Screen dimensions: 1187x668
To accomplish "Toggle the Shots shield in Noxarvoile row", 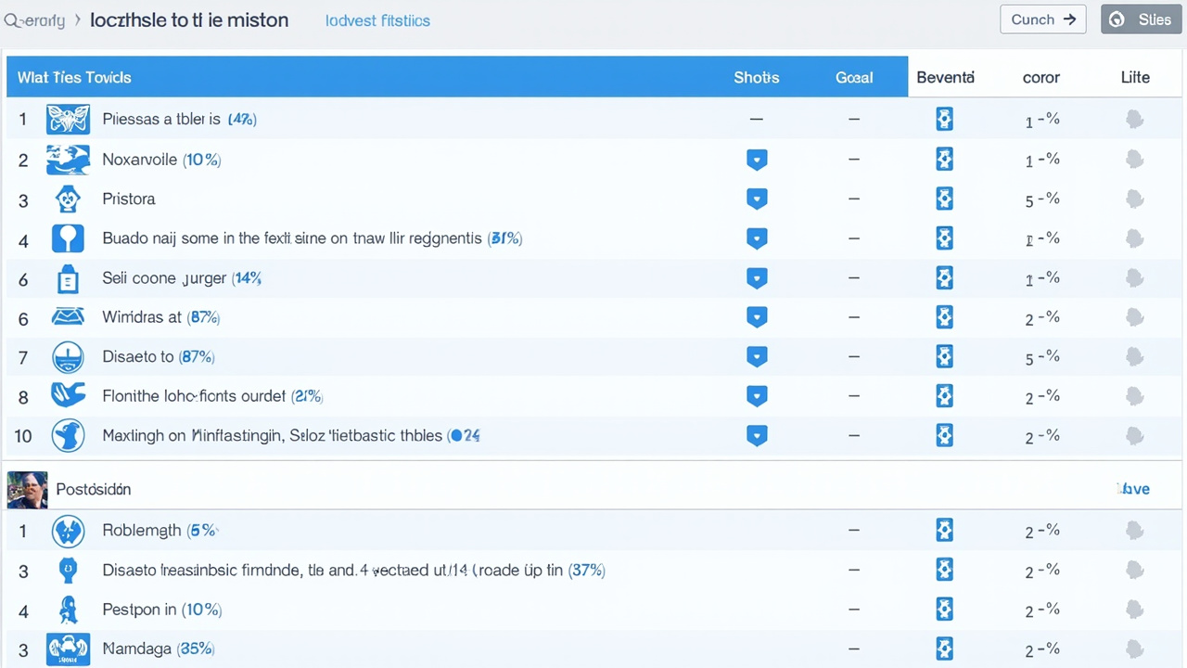I will tap(757, 160).
